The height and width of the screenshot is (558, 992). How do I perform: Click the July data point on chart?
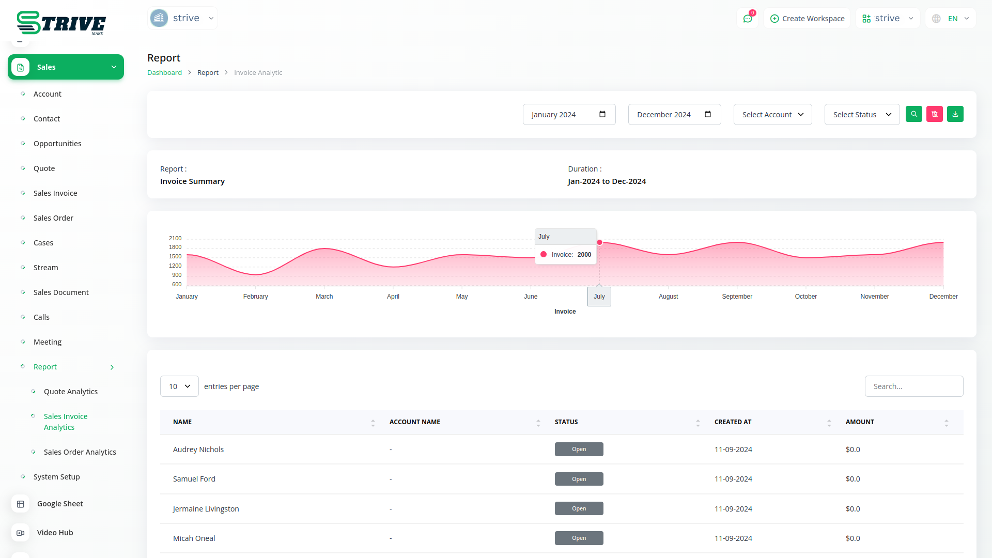coord(599,242)
